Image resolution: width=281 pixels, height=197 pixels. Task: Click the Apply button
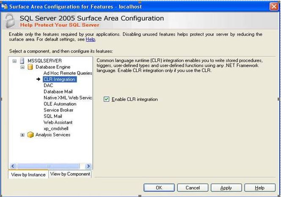point(226,188)
